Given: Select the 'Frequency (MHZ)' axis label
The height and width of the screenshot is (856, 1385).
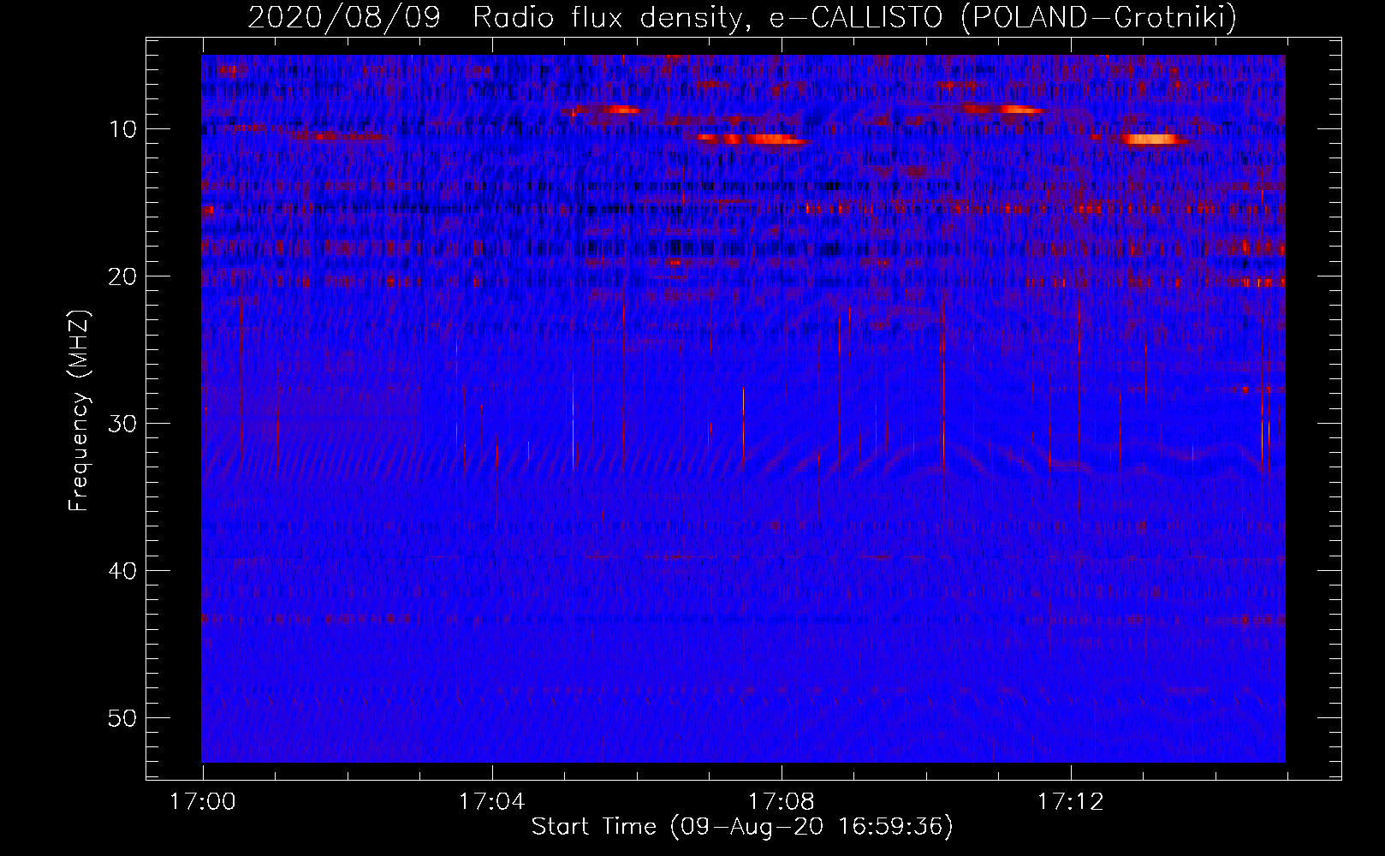Looking at the screenshot, I should coord(79,411).
